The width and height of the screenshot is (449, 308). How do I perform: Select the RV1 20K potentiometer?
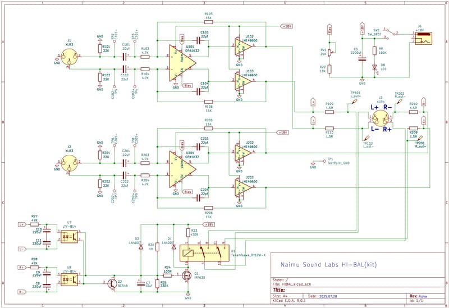[329, 52]
